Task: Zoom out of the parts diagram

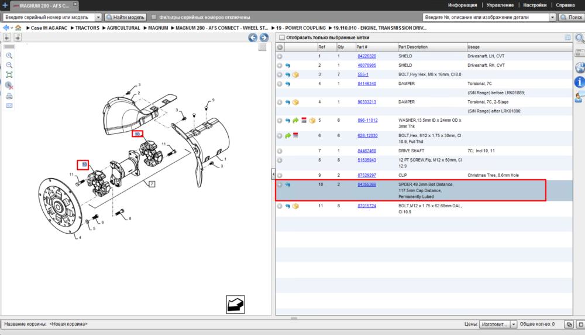Action: pos(9,65)
